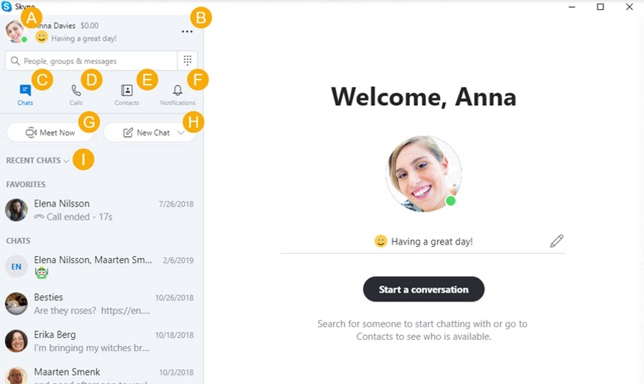
Task: Click the Call ended - 17s message preview
Action: coord(73,217)
